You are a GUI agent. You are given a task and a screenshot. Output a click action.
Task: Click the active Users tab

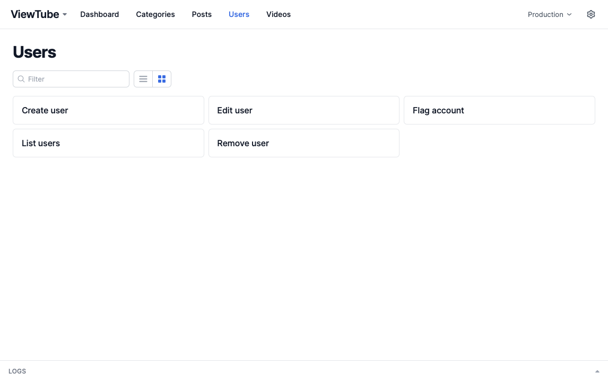(239, 14)
